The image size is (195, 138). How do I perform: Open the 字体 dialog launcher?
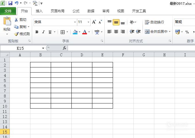[x=102, y=41]
